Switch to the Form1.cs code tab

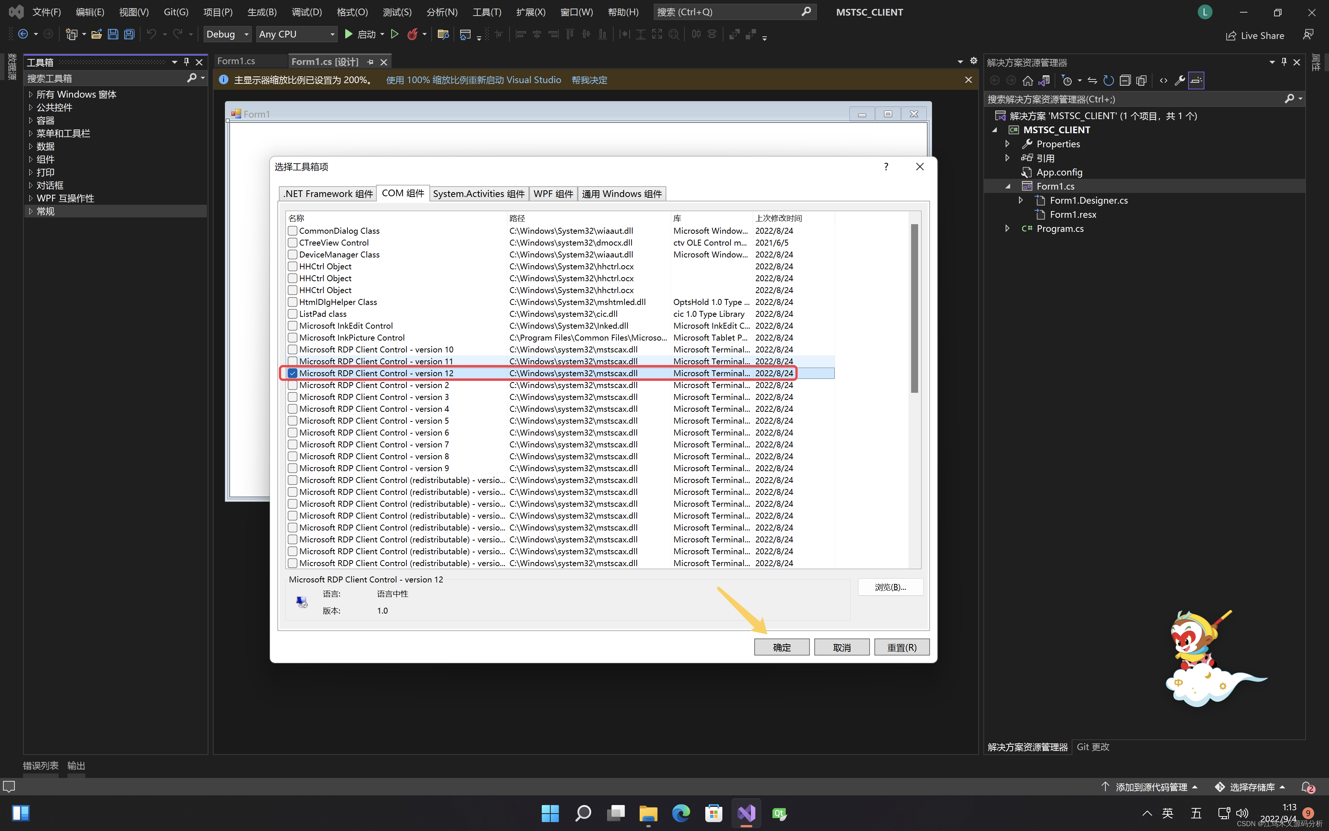point(236,61)
